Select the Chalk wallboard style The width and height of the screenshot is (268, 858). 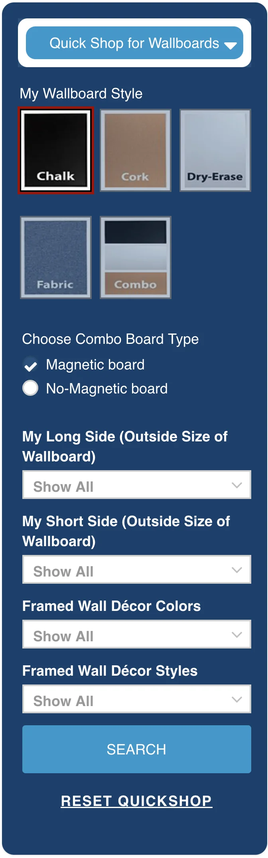coord(56,150)
